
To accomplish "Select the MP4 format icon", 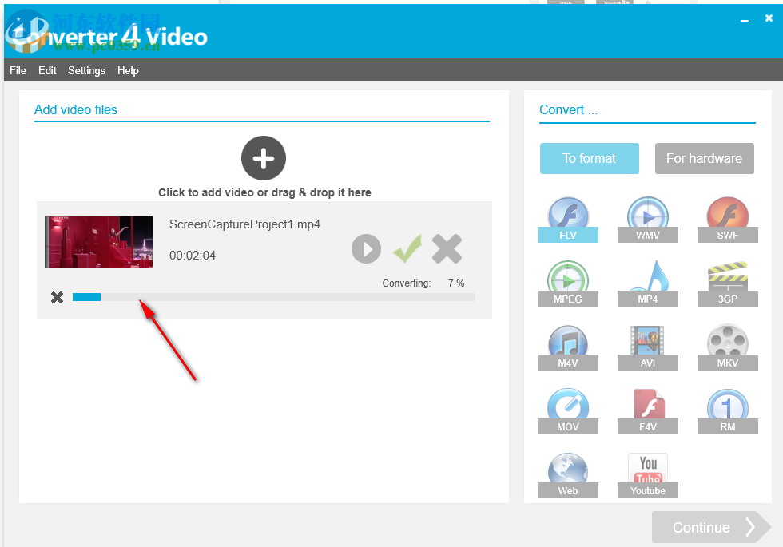I will [648, 281].
